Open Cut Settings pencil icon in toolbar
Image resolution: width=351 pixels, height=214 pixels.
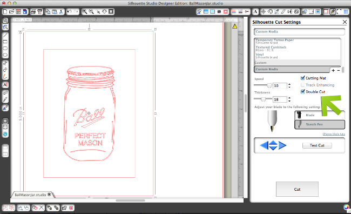point(333,12)
